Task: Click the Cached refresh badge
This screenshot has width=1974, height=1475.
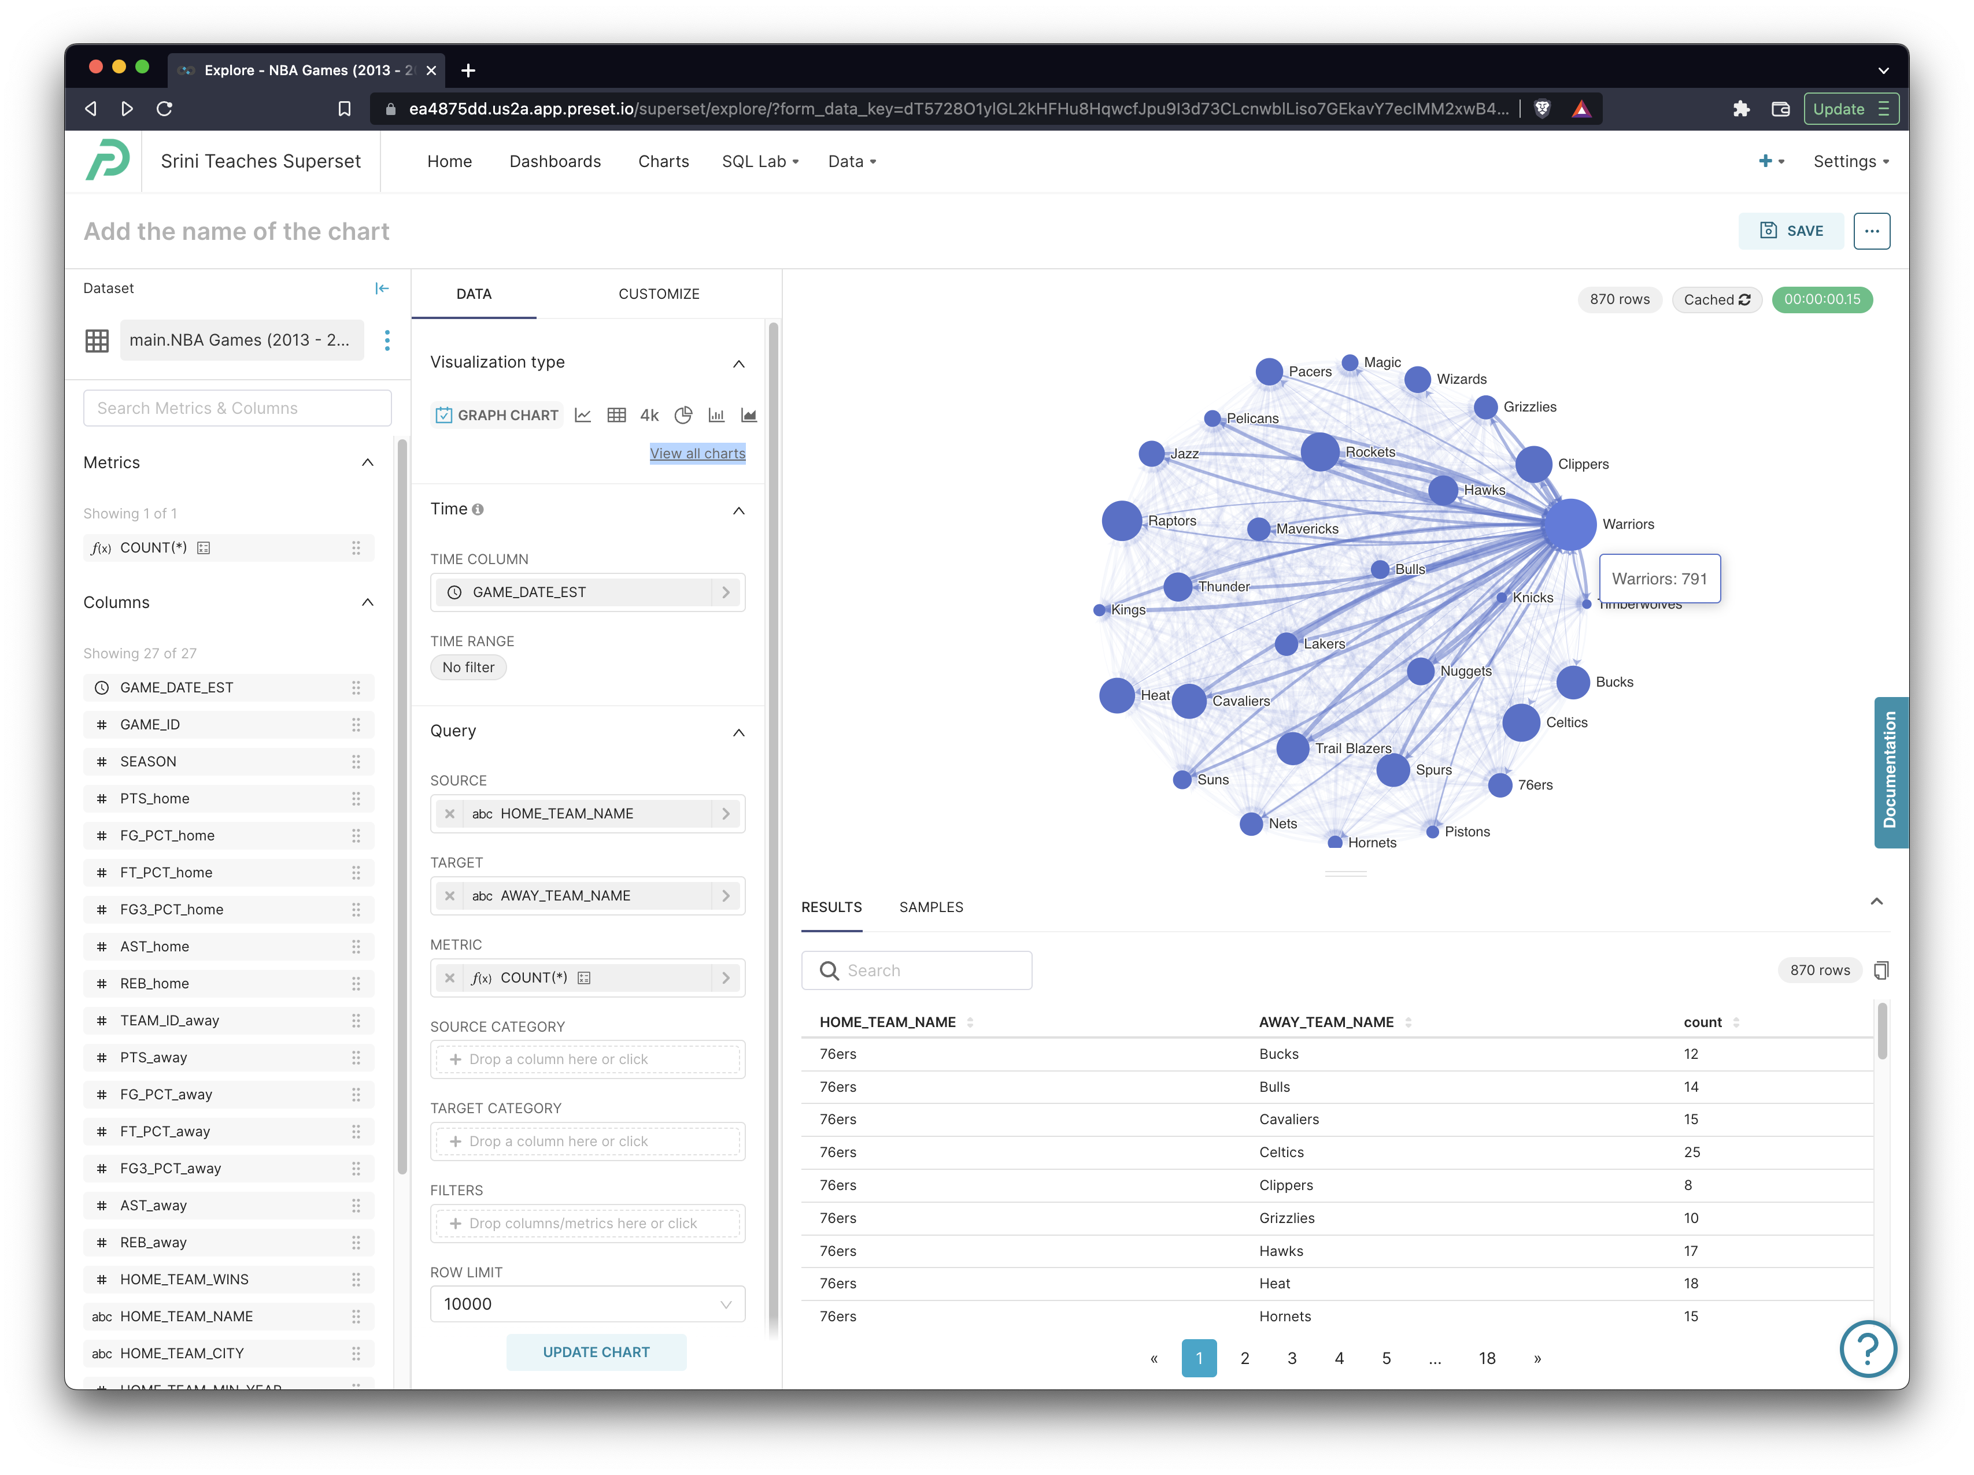Action: click(x=1716, y=300)
